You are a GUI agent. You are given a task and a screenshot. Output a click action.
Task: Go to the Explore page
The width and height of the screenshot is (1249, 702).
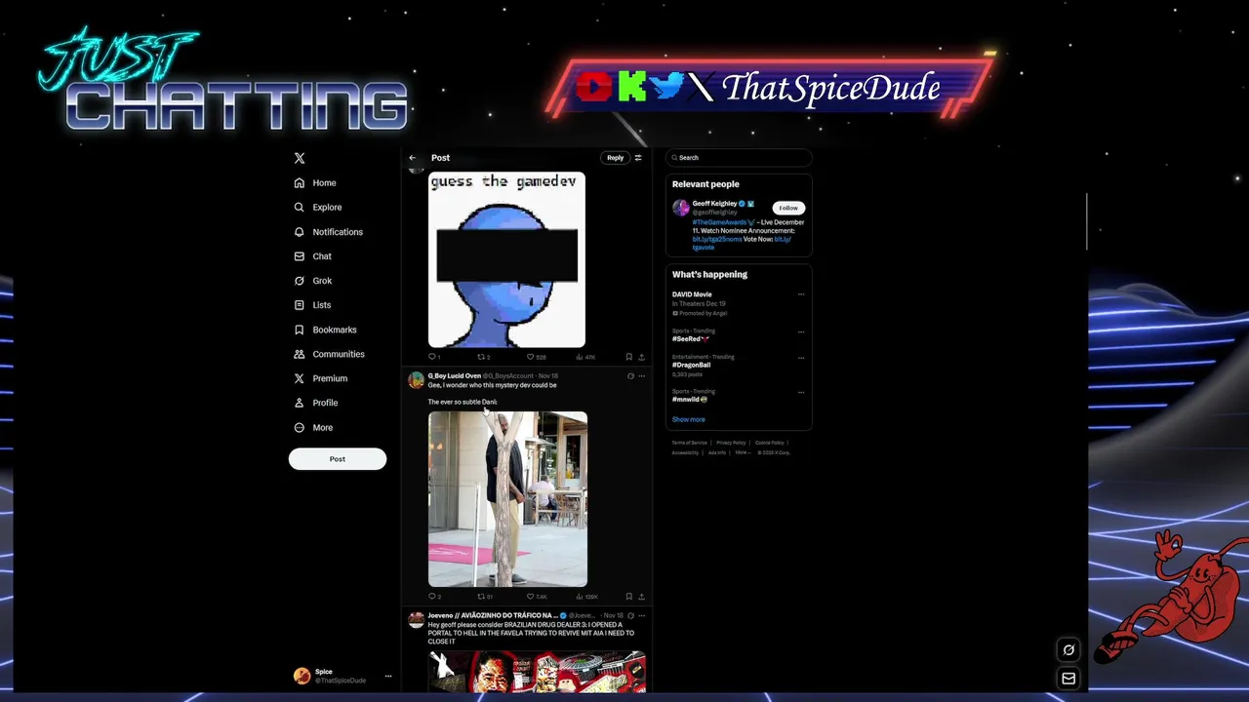click(318, 207)
